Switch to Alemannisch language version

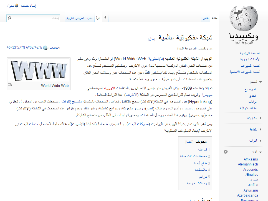(248, 164)
